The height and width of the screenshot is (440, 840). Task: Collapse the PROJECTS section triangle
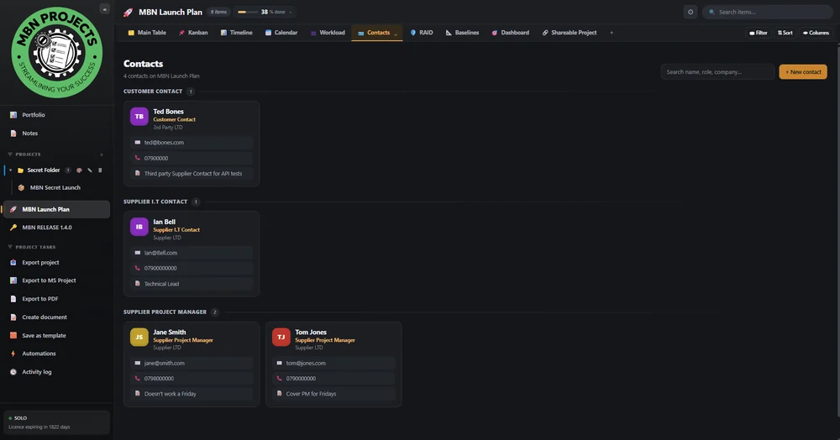(9, 155)
